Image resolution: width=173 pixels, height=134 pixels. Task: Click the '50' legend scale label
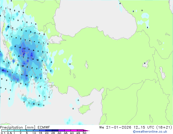[84, 133]
